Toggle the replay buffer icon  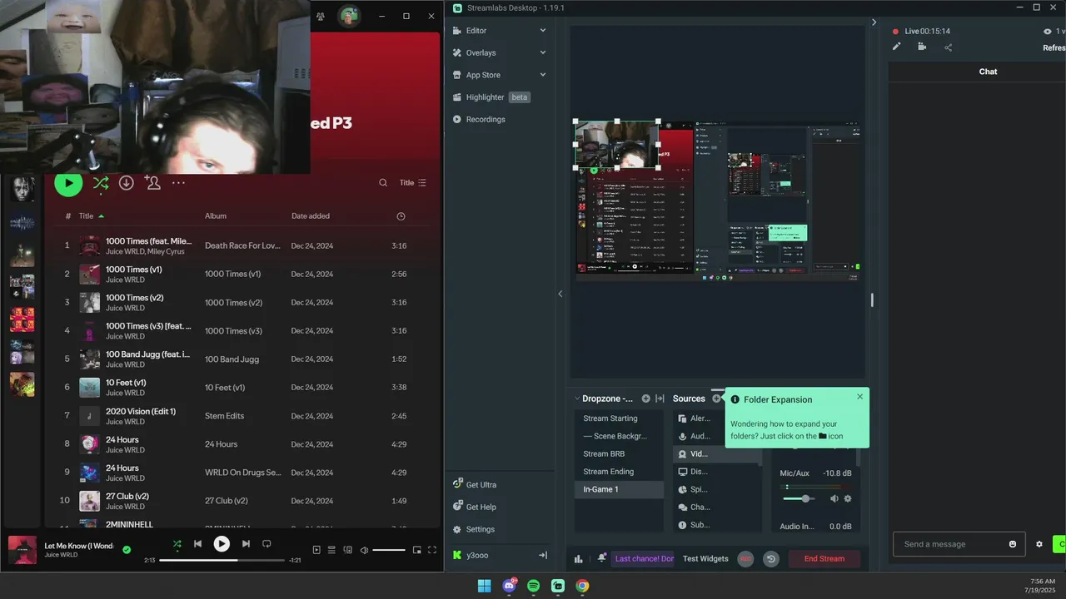(771, 559)
